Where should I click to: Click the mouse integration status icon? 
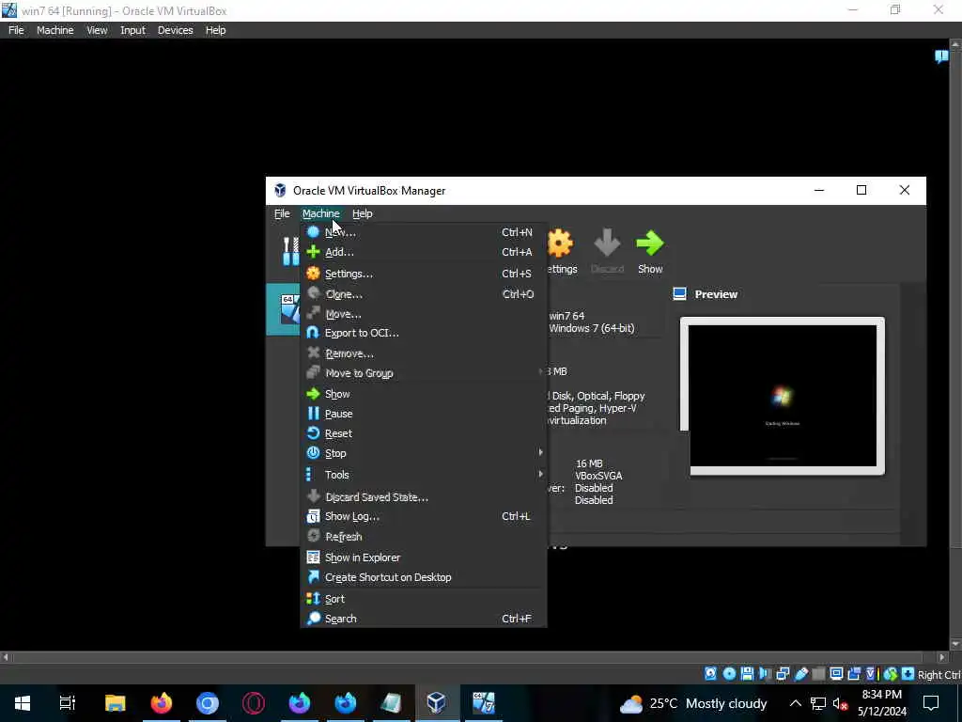point(891,674)
